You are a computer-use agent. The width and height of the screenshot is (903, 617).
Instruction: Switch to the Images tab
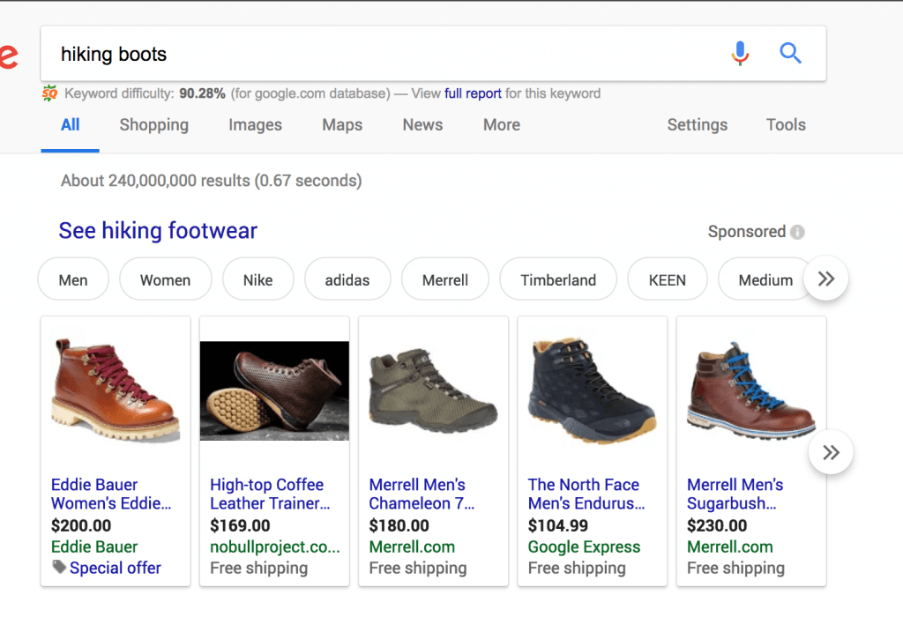coord(255,125)
